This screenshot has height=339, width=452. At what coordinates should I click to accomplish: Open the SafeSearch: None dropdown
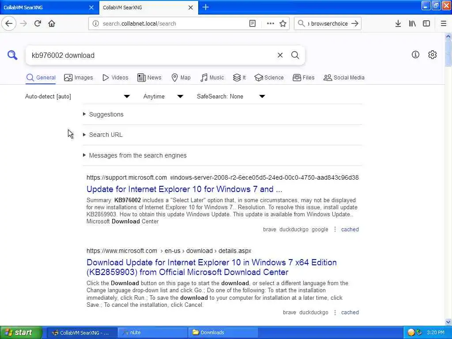coord(231,97)
